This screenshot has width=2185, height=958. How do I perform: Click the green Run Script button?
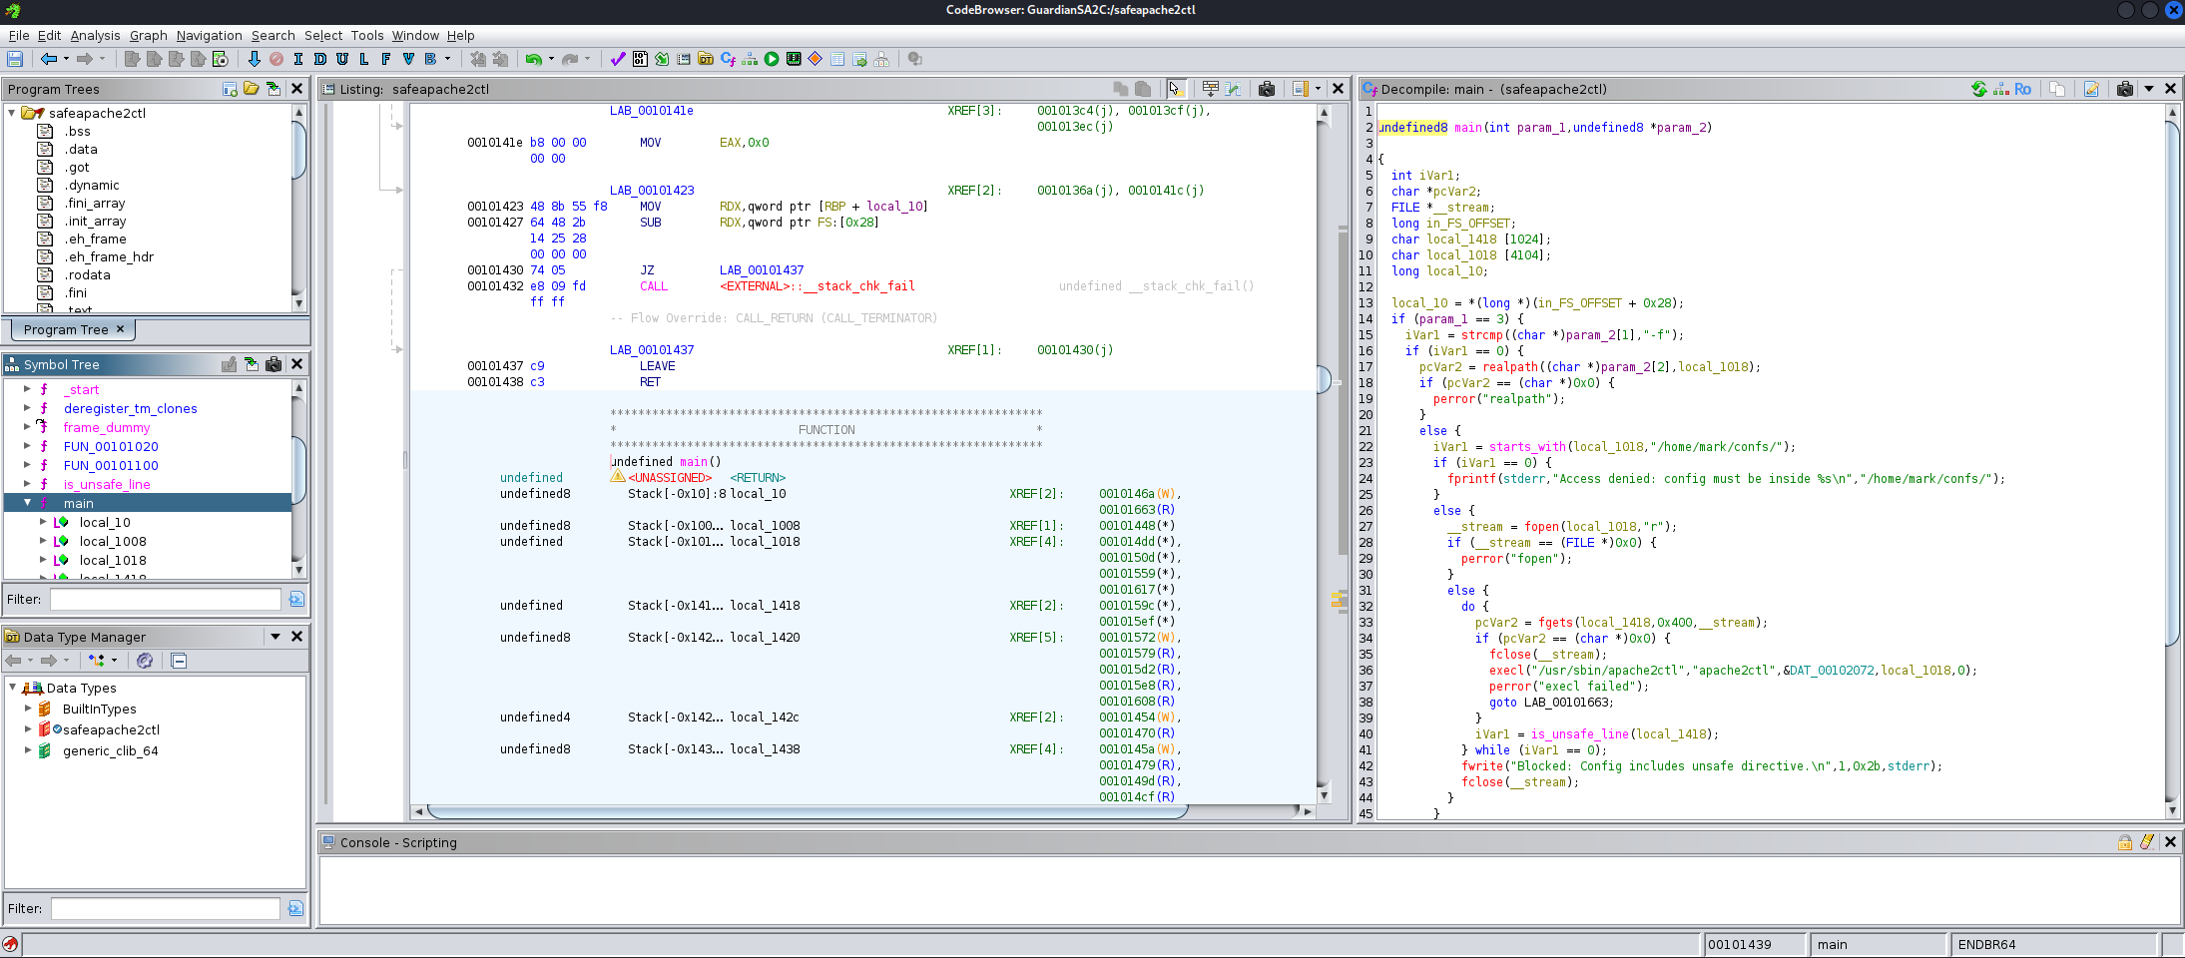pos(771,60)
